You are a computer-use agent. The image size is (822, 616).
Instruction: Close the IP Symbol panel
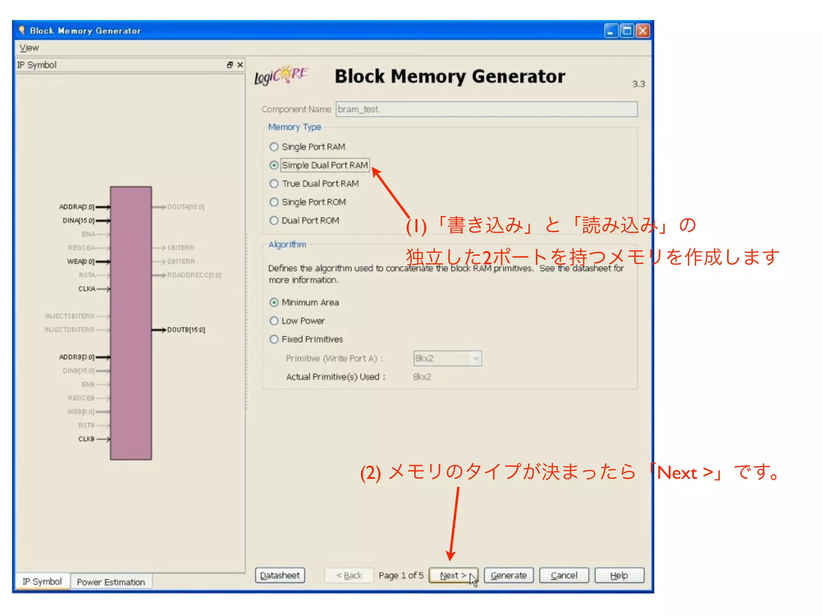240,65
